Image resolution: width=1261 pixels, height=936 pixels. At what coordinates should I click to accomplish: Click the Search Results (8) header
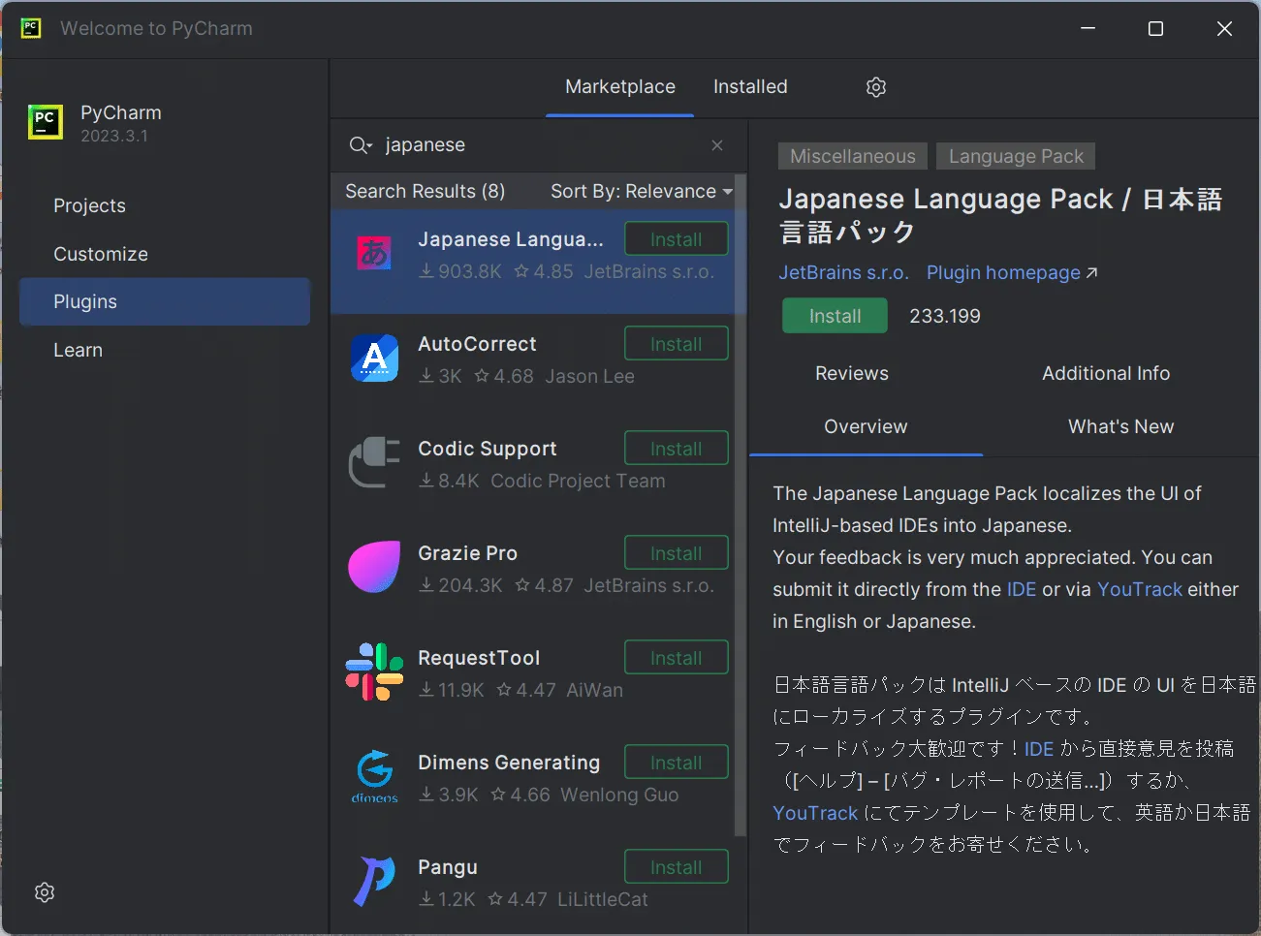pyautogui.click(x=425, y=191)
